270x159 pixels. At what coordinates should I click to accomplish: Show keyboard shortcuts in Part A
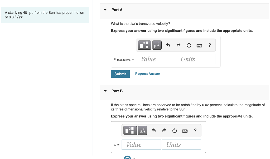point(199,46)
